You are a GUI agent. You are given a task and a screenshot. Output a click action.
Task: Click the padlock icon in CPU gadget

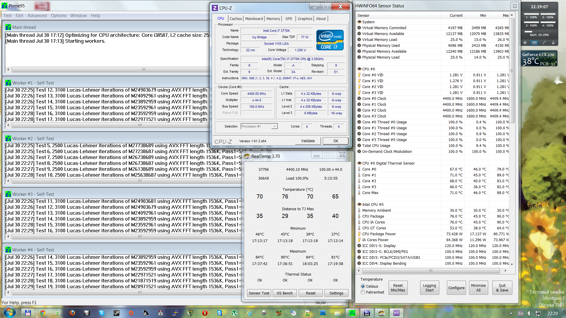pyautogui.click(x=553, y=43)
